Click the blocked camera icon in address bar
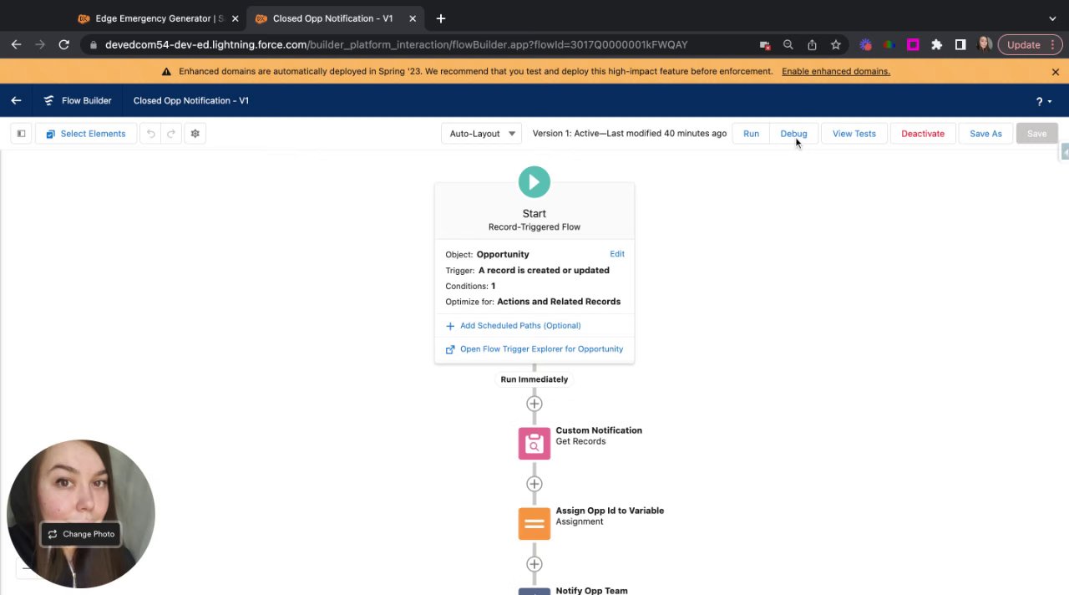 tap(764, 45)
